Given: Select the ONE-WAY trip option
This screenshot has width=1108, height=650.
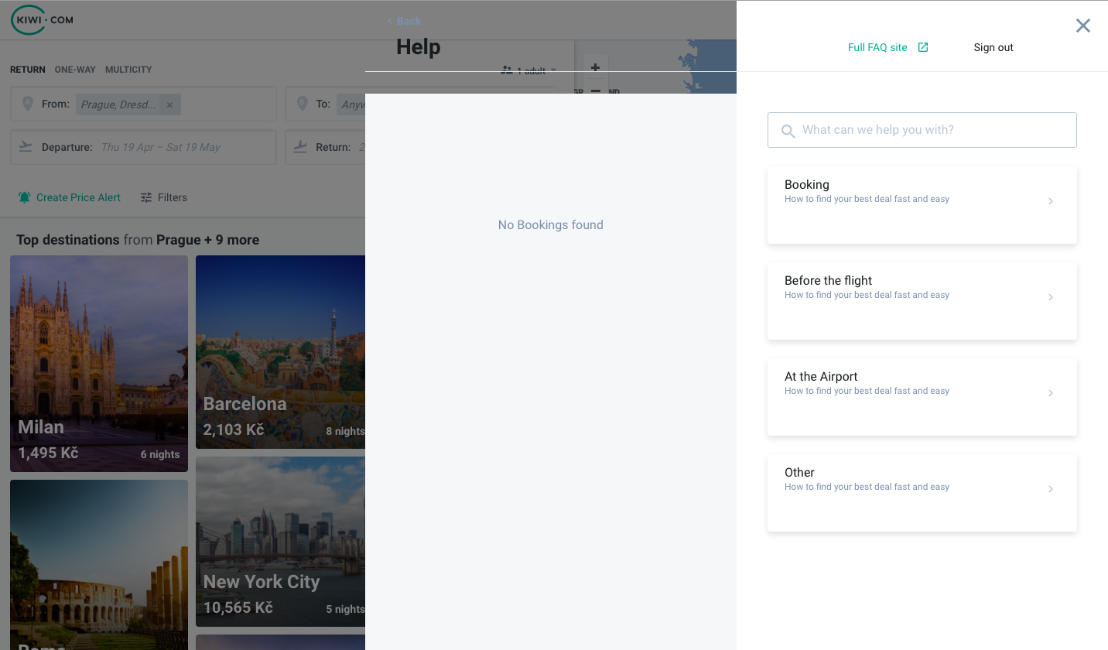Looking at the screenshot, I should coord(75,70).
